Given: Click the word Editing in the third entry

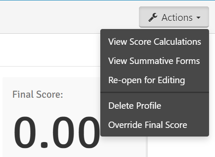Looking at the screenshot, I should tap(171, 80).
